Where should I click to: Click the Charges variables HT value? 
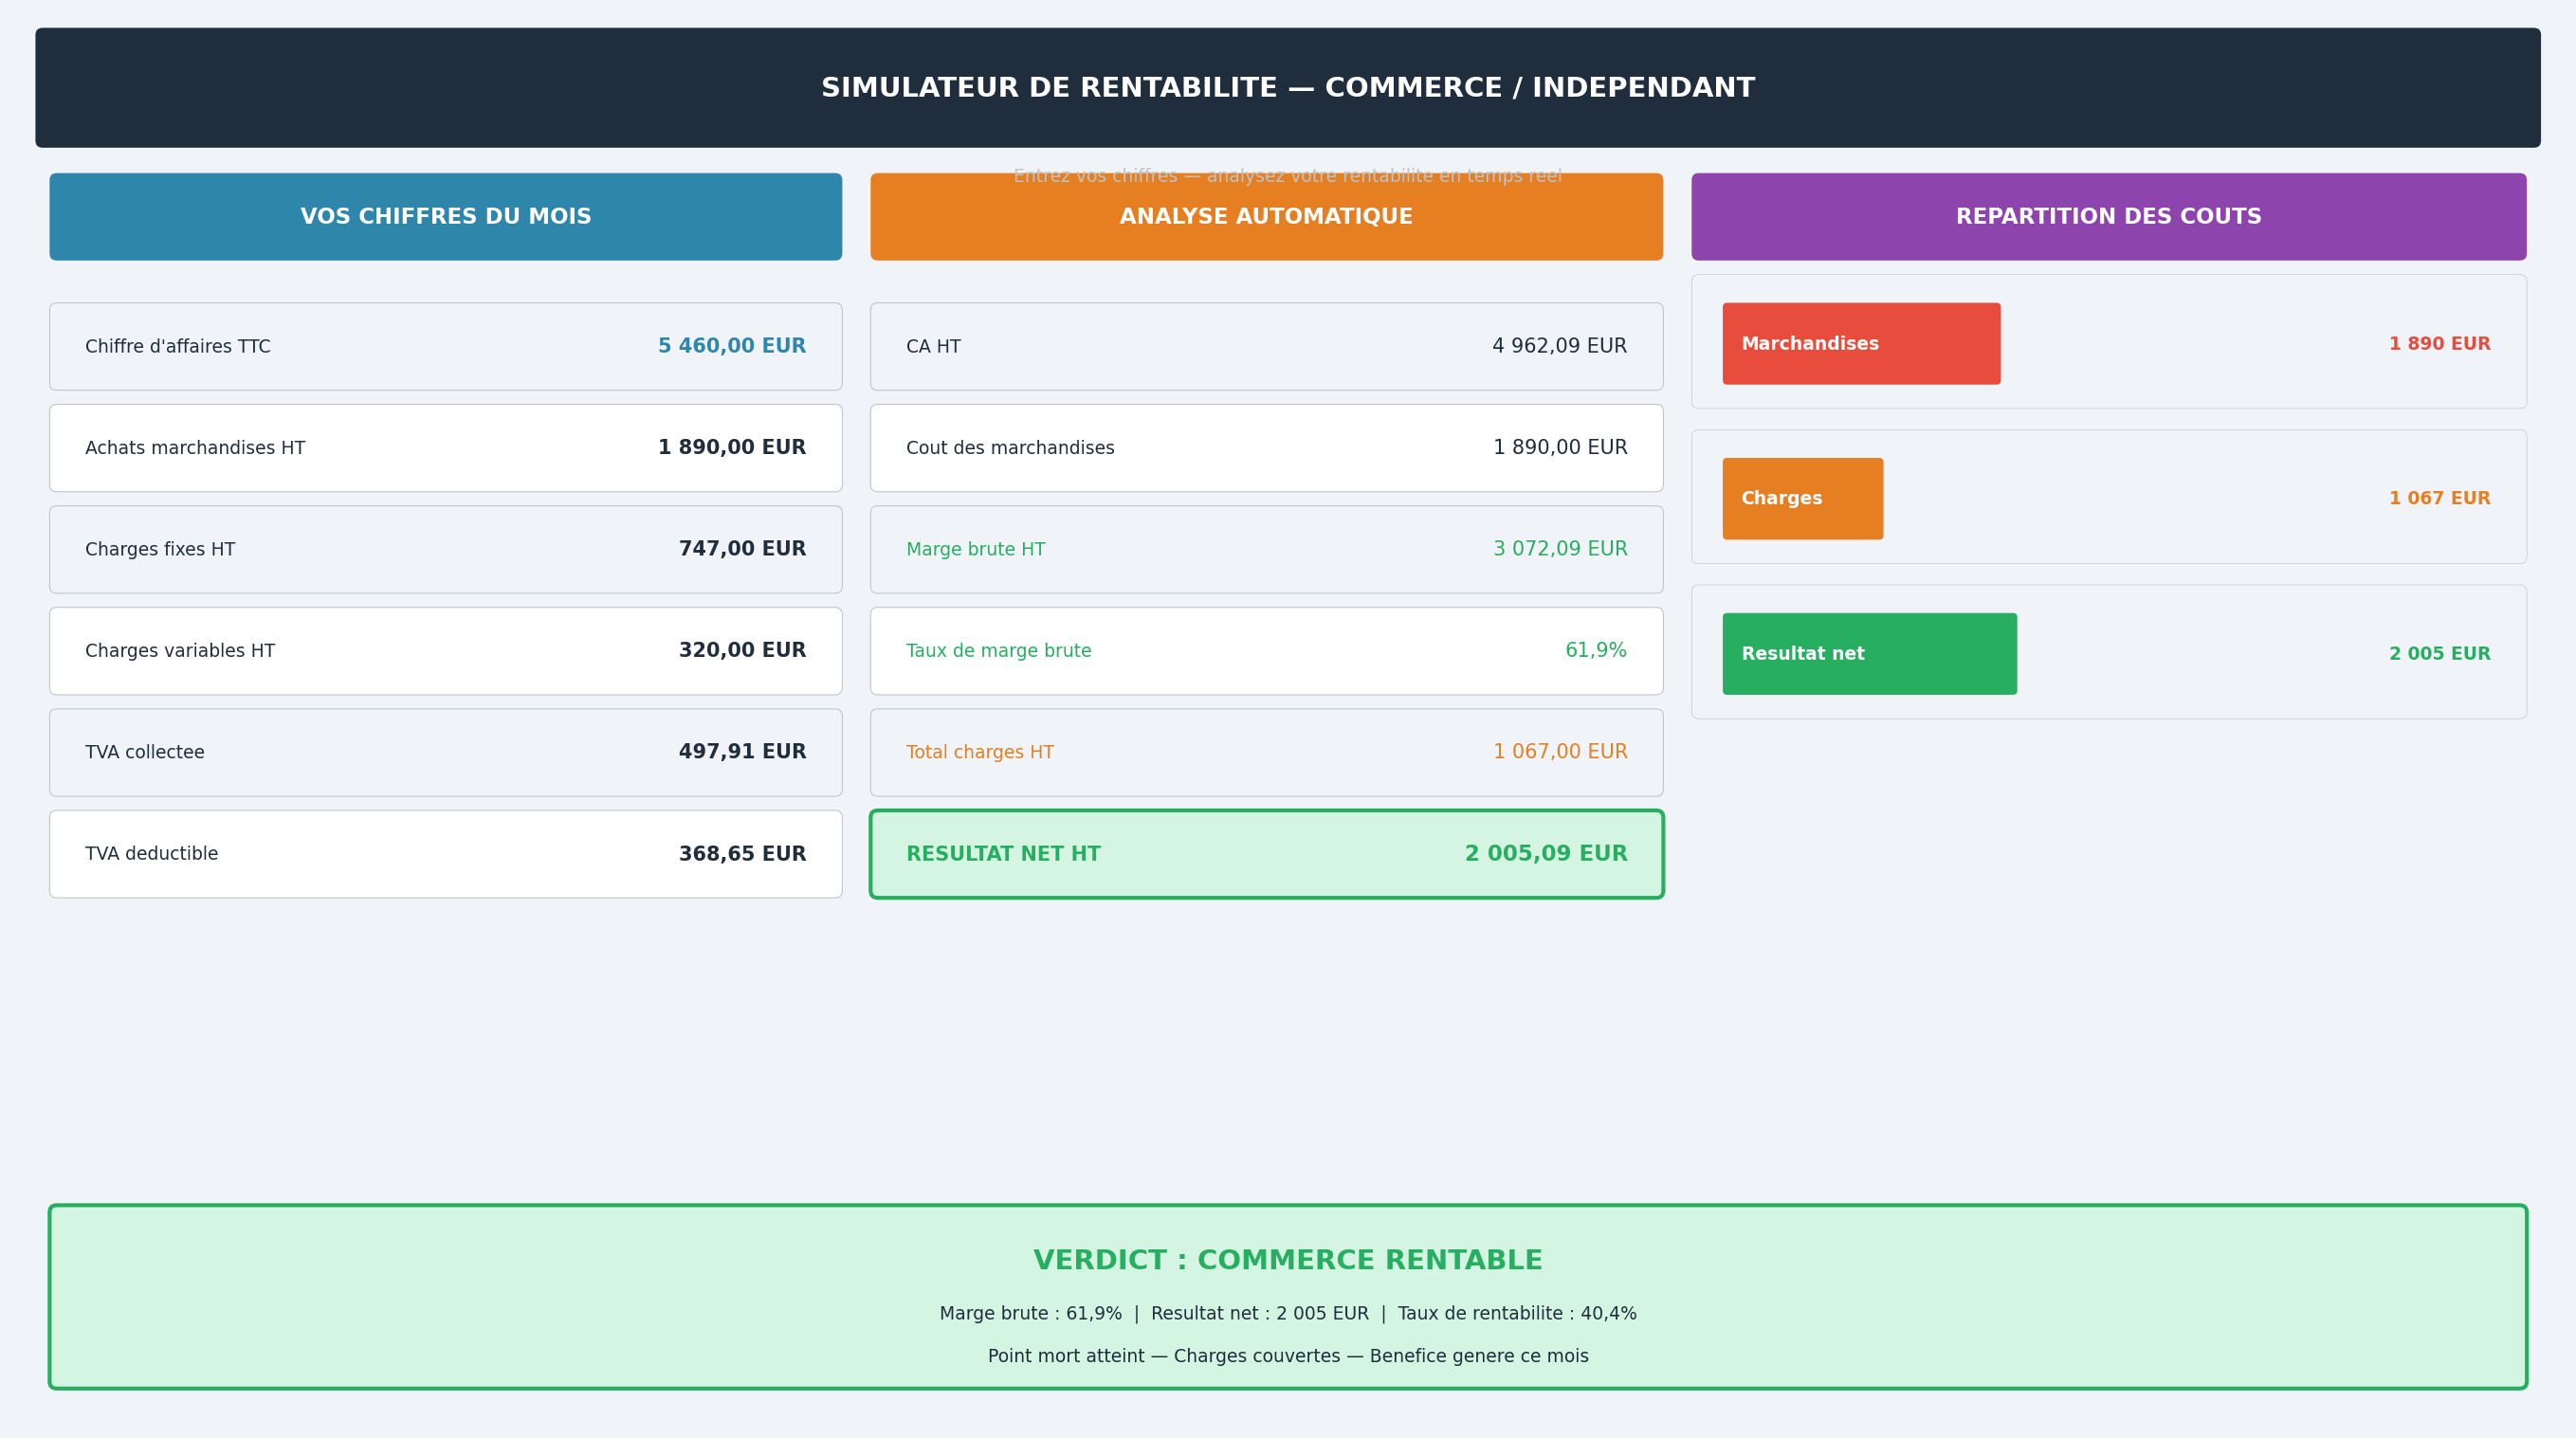[x=741, y=651]
